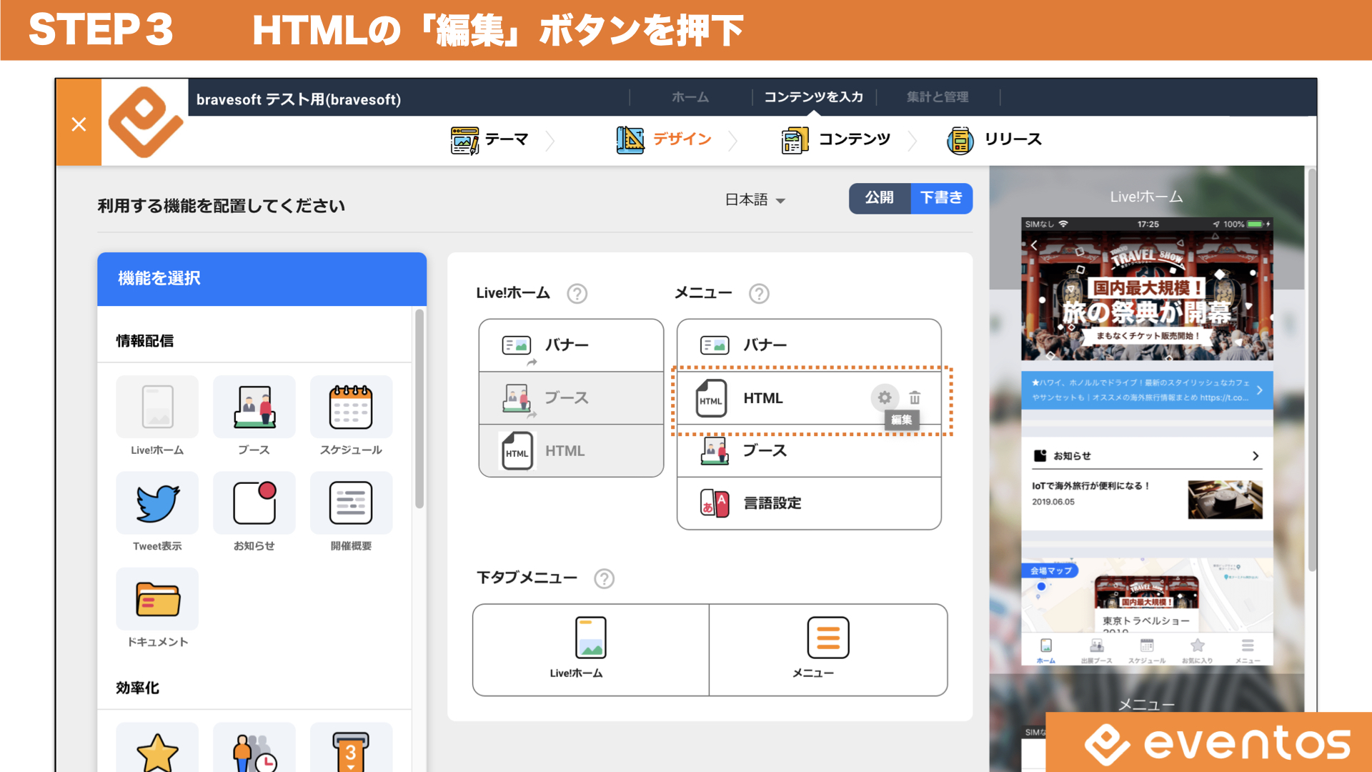Screen dimensions: 1372x772
Task: Click the news ticker arrow in preview
Action: (1260, 390)
